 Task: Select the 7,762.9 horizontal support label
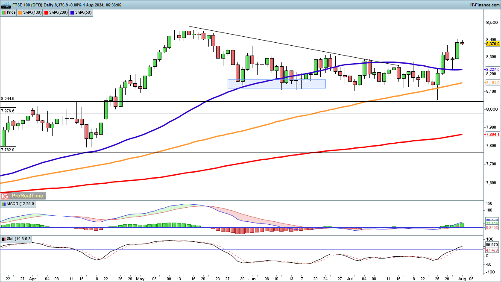(8, 150)
